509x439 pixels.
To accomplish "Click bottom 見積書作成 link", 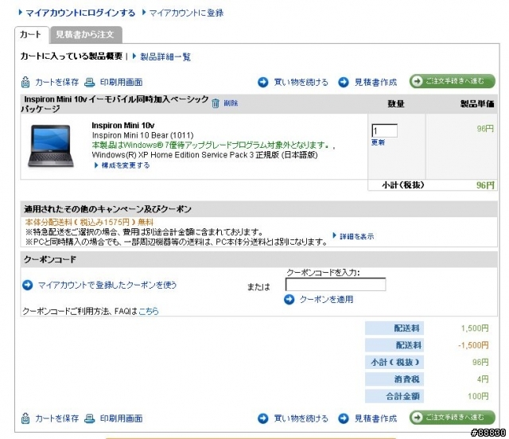I will click(375, 418).
